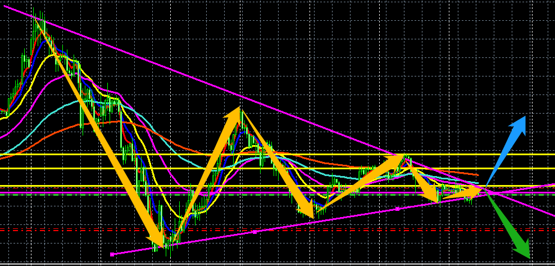The width and height of the screenshot is (555, 266).
Task: Click the topmost yellow horizontal line
Action: pyautogui.click(x=277, y=155)
